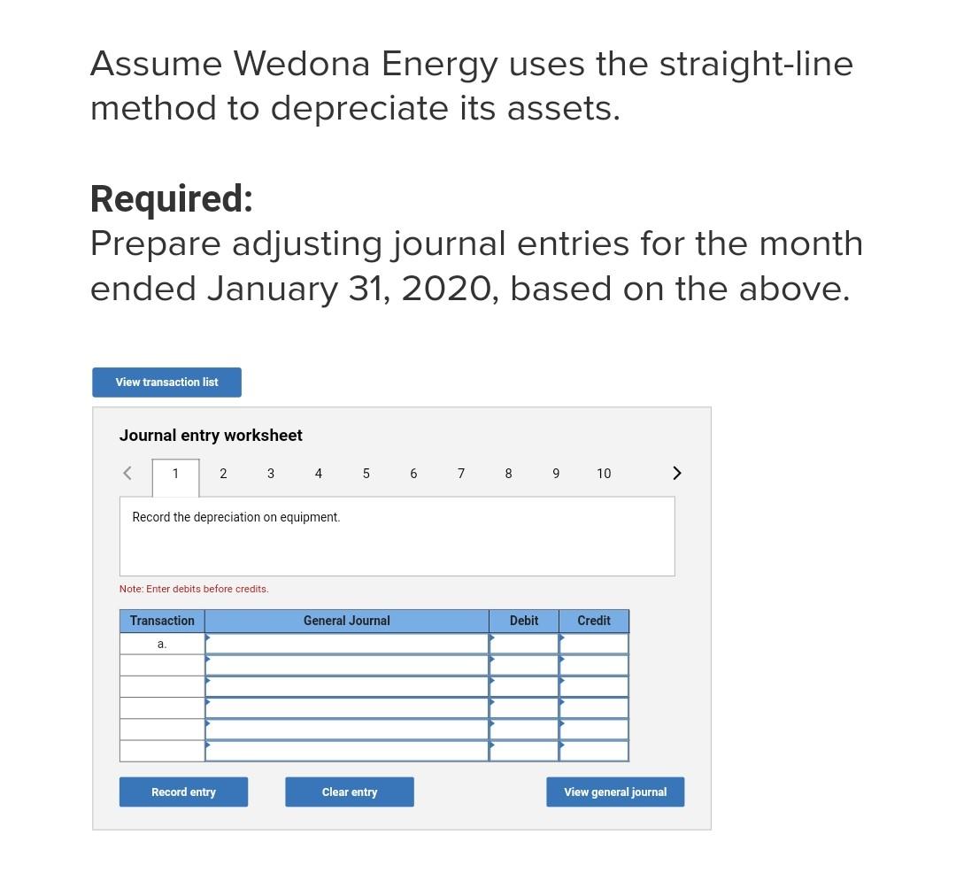Open the Debit dropdown arrow in row one
Screen dimensions: 956x873
[x=493, y=637]
